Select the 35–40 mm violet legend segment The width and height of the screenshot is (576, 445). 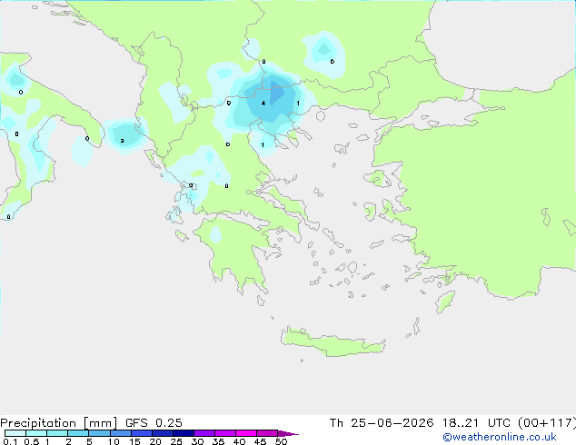pyautogui.click(x=224, y=433)
